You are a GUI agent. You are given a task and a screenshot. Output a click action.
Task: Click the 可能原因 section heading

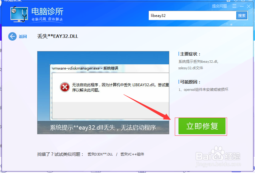[x=190, y=82]
